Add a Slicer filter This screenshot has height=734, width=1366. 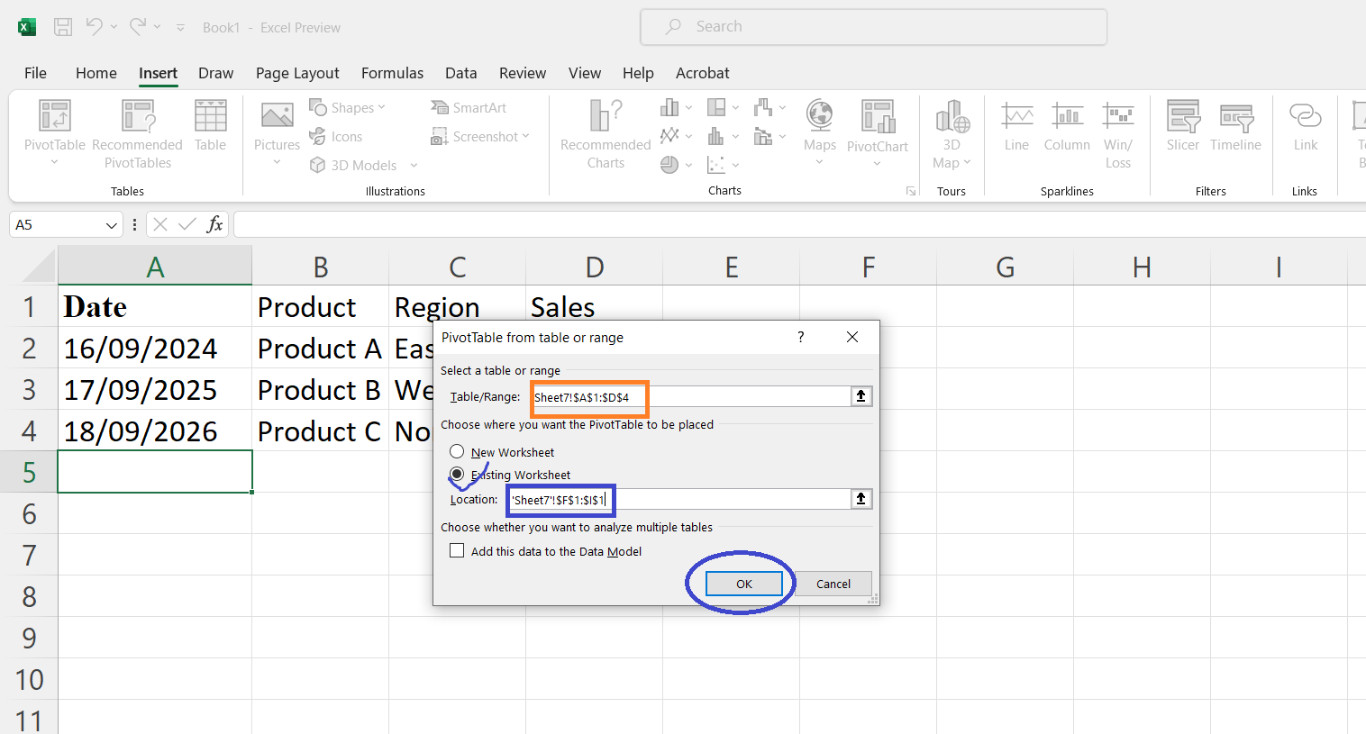[x=1183, y=126]
